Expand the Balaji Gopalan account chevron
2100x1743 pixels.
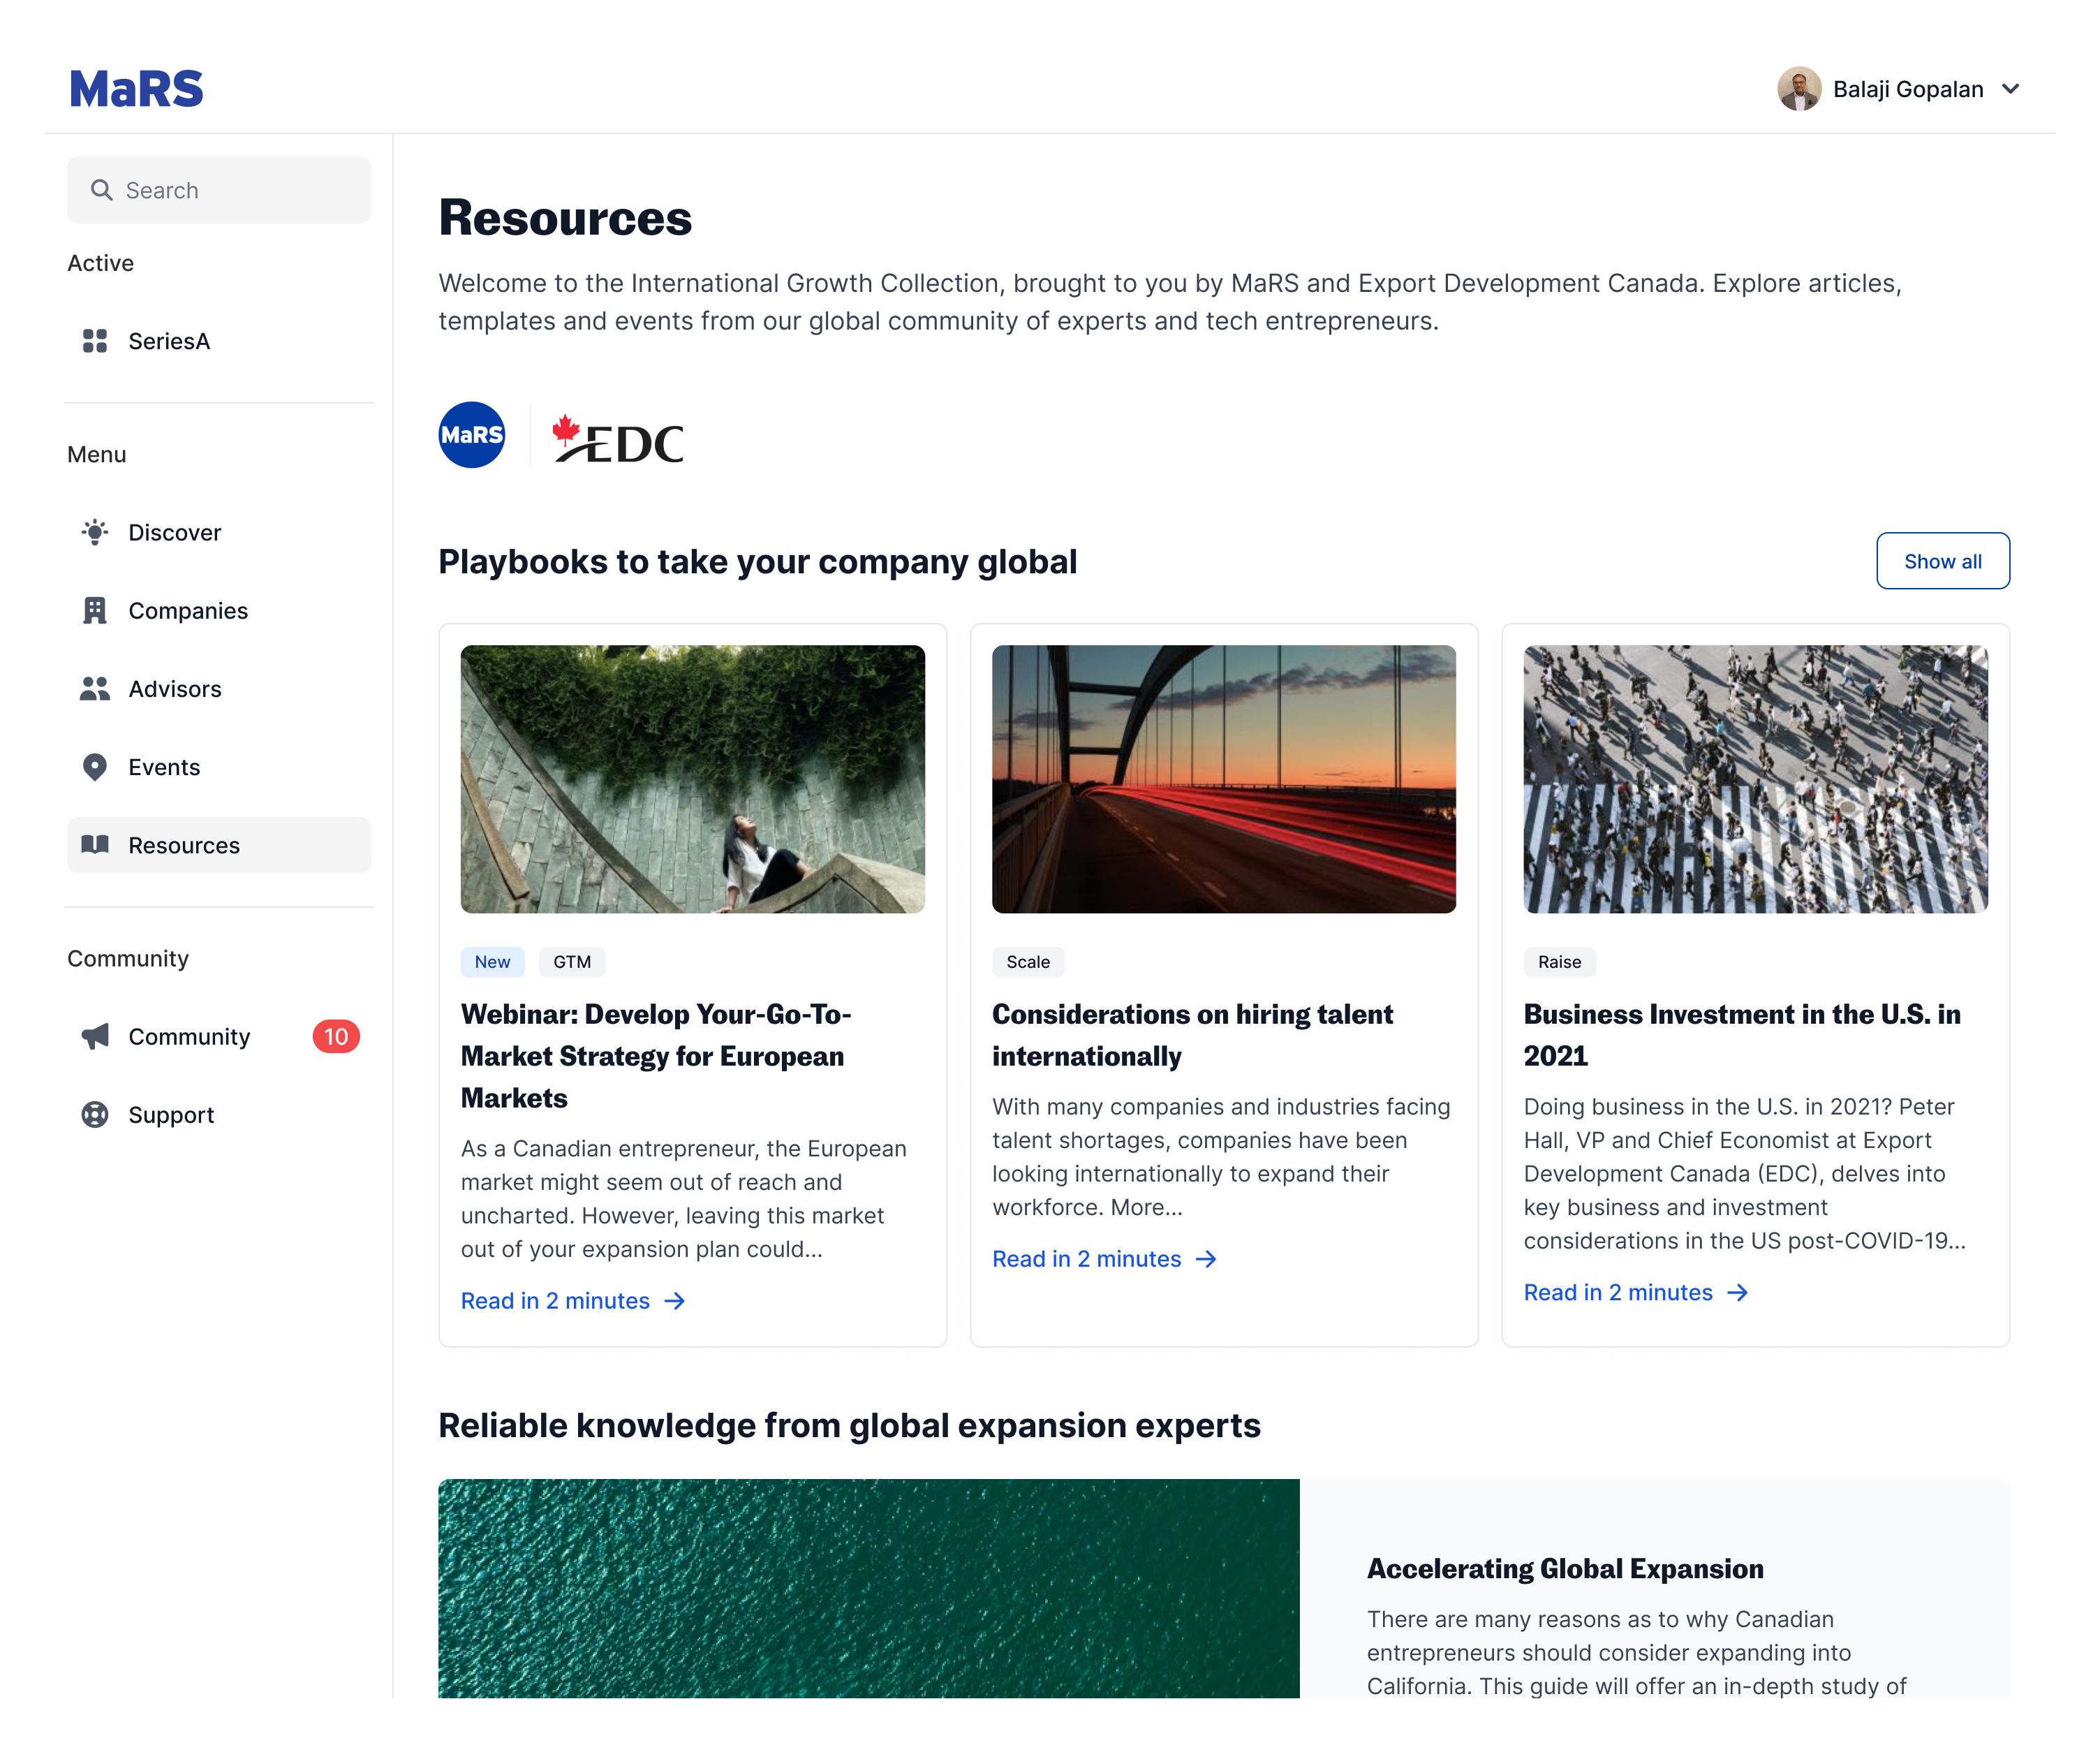click(2011, 89)
